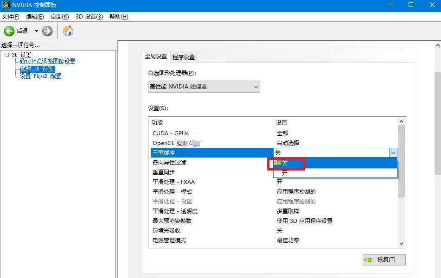This screenshot has width=441, height=278.
Task: Click the settings list scroll-down arrow
Action: [x=401, y=244]
